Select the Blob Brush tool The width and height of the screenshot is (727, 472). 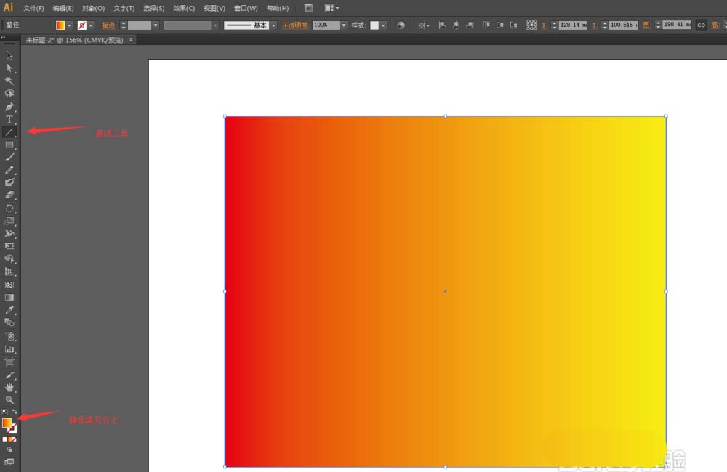pos(9,182)
